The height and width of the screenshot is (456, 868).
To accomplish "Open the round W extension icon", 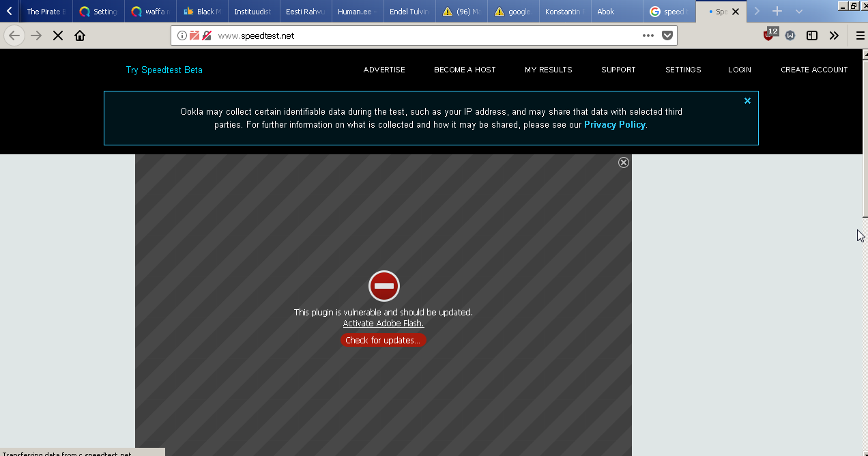I will (x=790, y=35).
